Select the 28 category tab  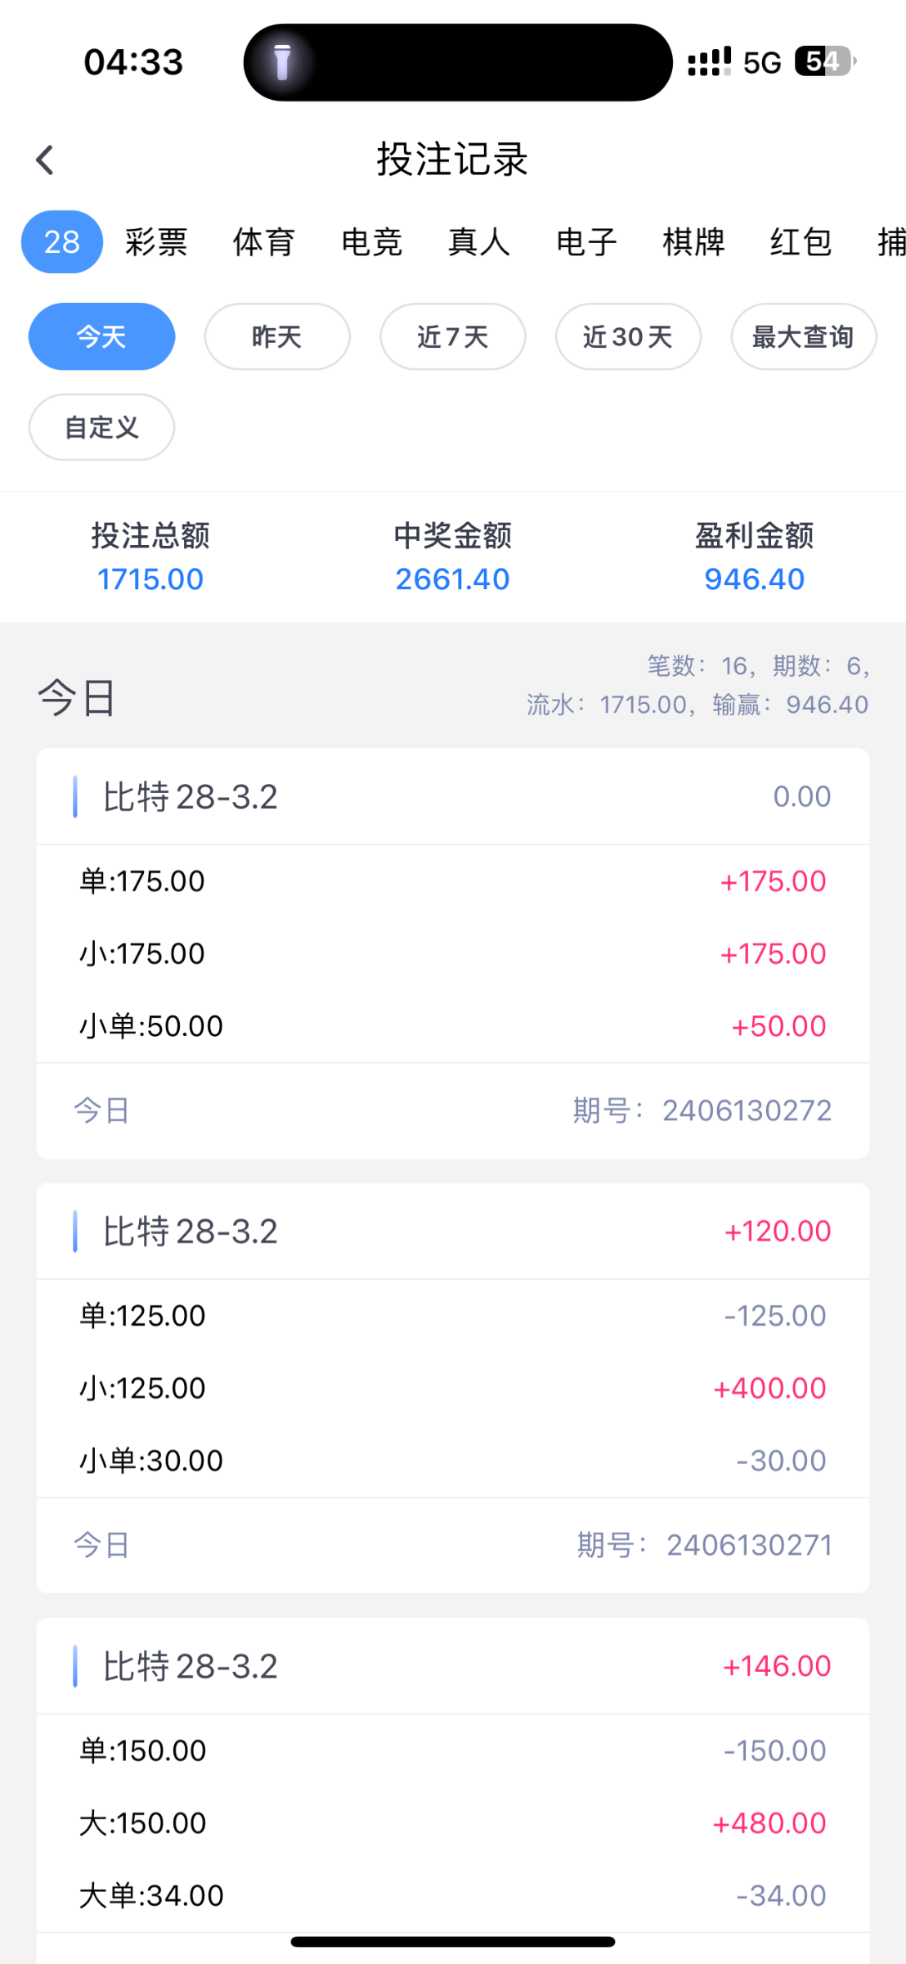click(x=62, y=242)
